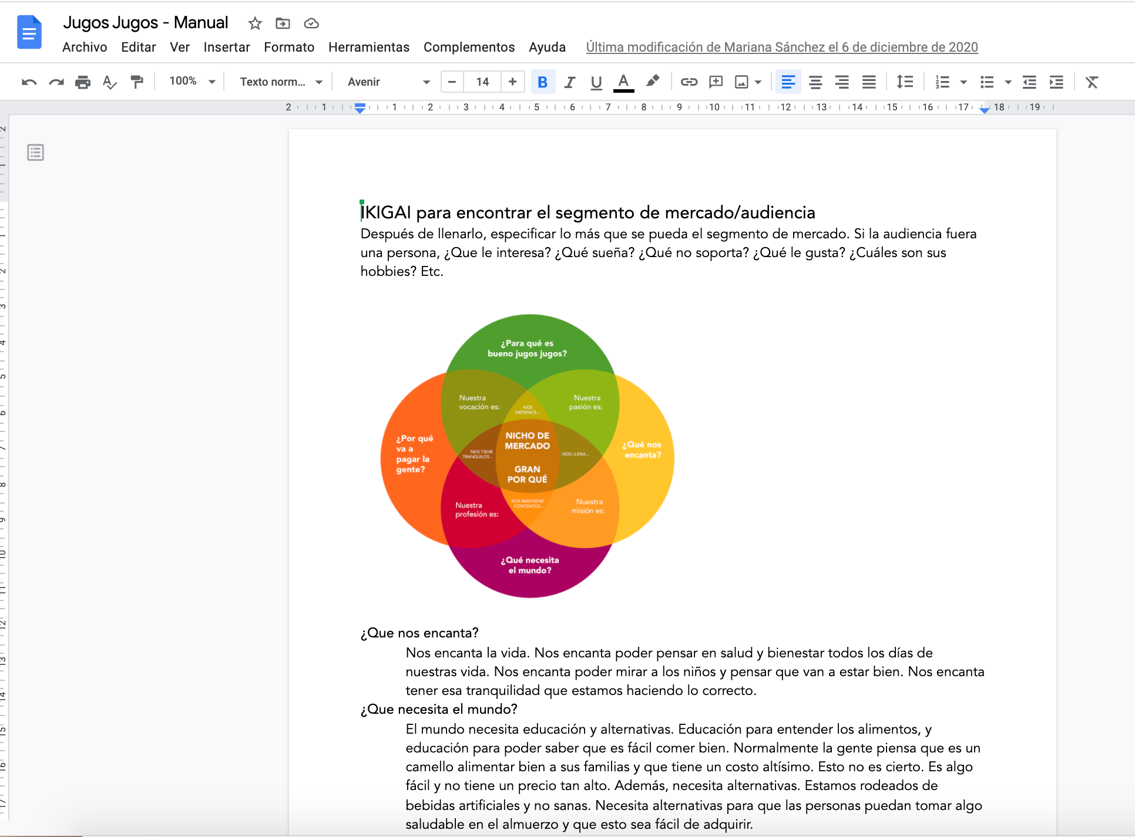Click the font size field showing 14
Image resolution: width=1135 pixels, height=837 pixels.
pyautogui.click(x=482, y=82)
